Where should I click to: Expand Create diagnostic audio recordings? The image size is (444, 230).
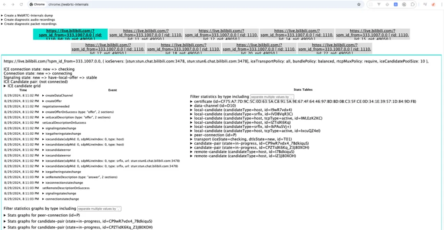(x=28, y=20)
